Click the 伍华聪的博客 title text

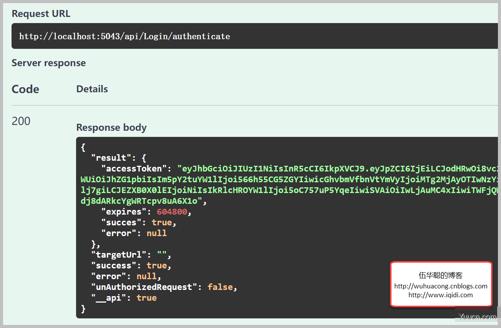[441, 275]
